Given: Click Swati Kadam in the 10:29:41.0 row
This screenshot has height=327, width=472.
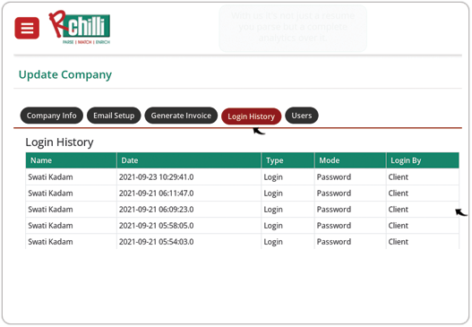Looking at the screenshot, I should pos(50,177).
